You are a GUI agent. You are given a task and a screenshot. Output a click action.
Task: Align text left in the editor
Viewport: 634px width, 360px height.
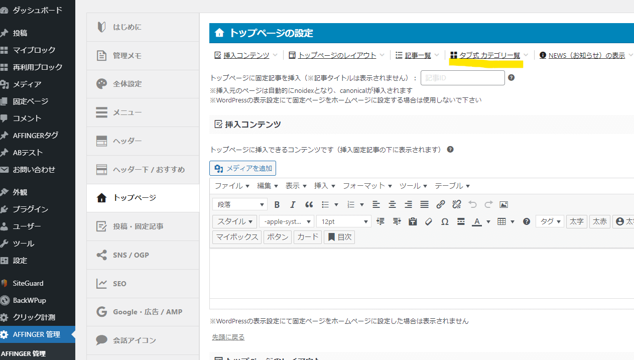point(376,204)
